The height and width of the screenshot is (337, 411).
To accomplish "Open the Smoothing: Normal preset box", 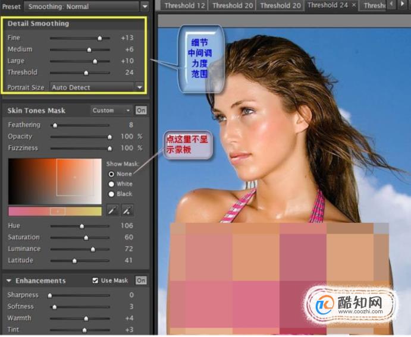I will 81,7.
